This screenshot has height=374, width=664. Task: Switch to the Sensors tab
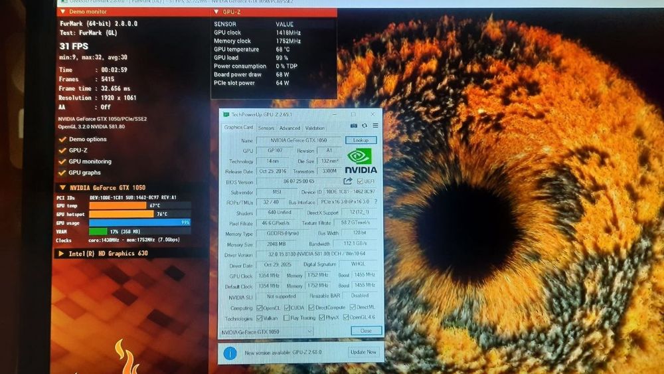click(266, 128)
